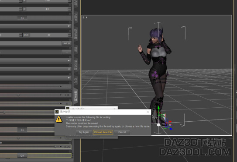Screen dimensions: 237x162
Task: Close the DAZ Studio dialog behind the error
Action: [x=114, y=109]
